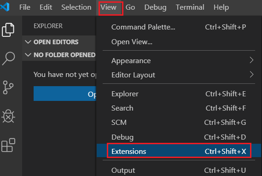Open the Terminal menu

tap(190, 7)
